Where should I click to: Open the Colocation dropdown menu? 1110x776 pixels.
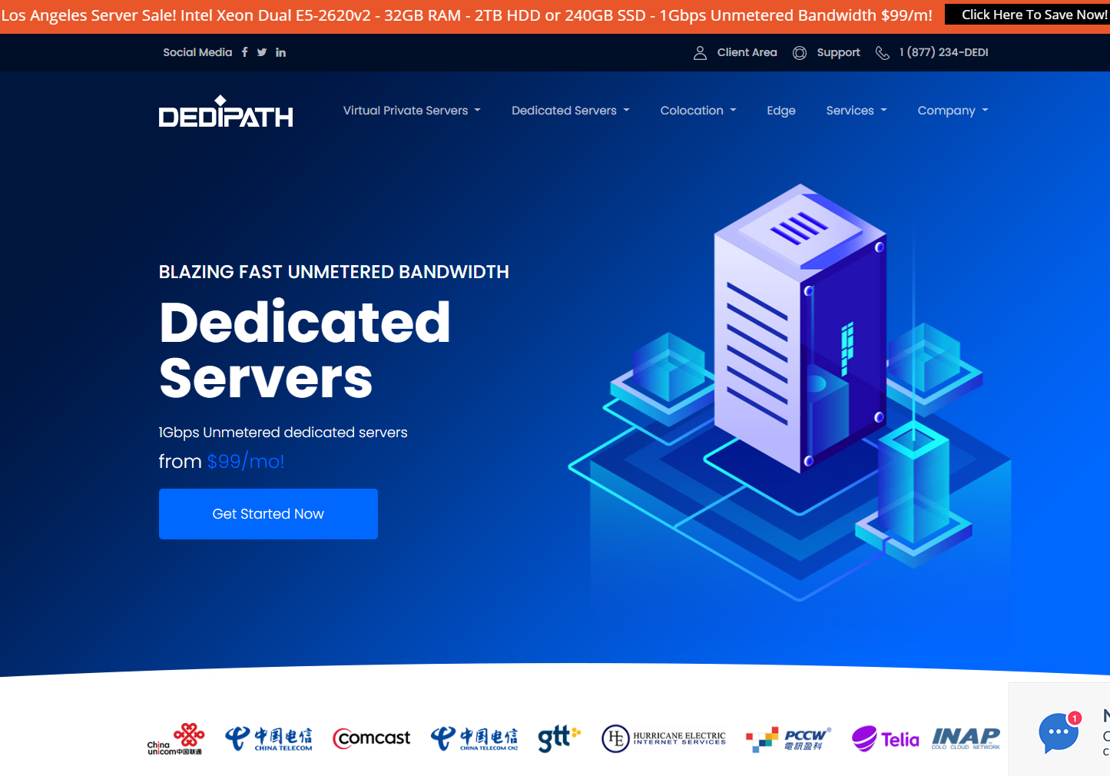point(698,111)
